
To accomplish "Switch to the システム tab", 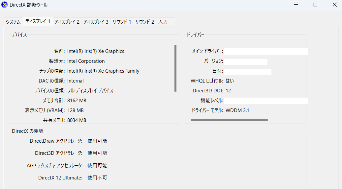I will 13,22.
